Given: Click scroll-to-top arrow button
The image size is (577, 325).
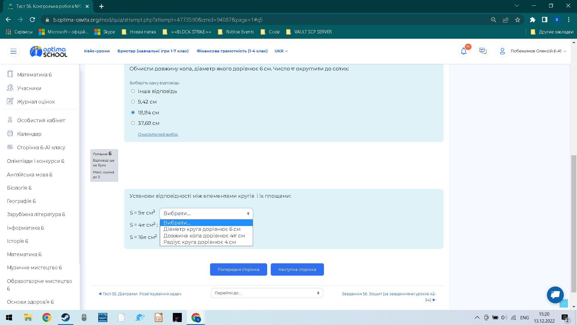Looking at the screenshot, I should [563, 304].
